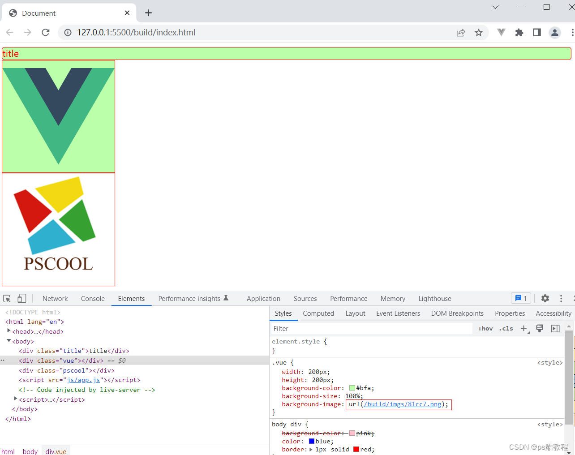The image size is (575, 455).
Task: Switch to Computed sidebar tab
Action: coord(318,313)
